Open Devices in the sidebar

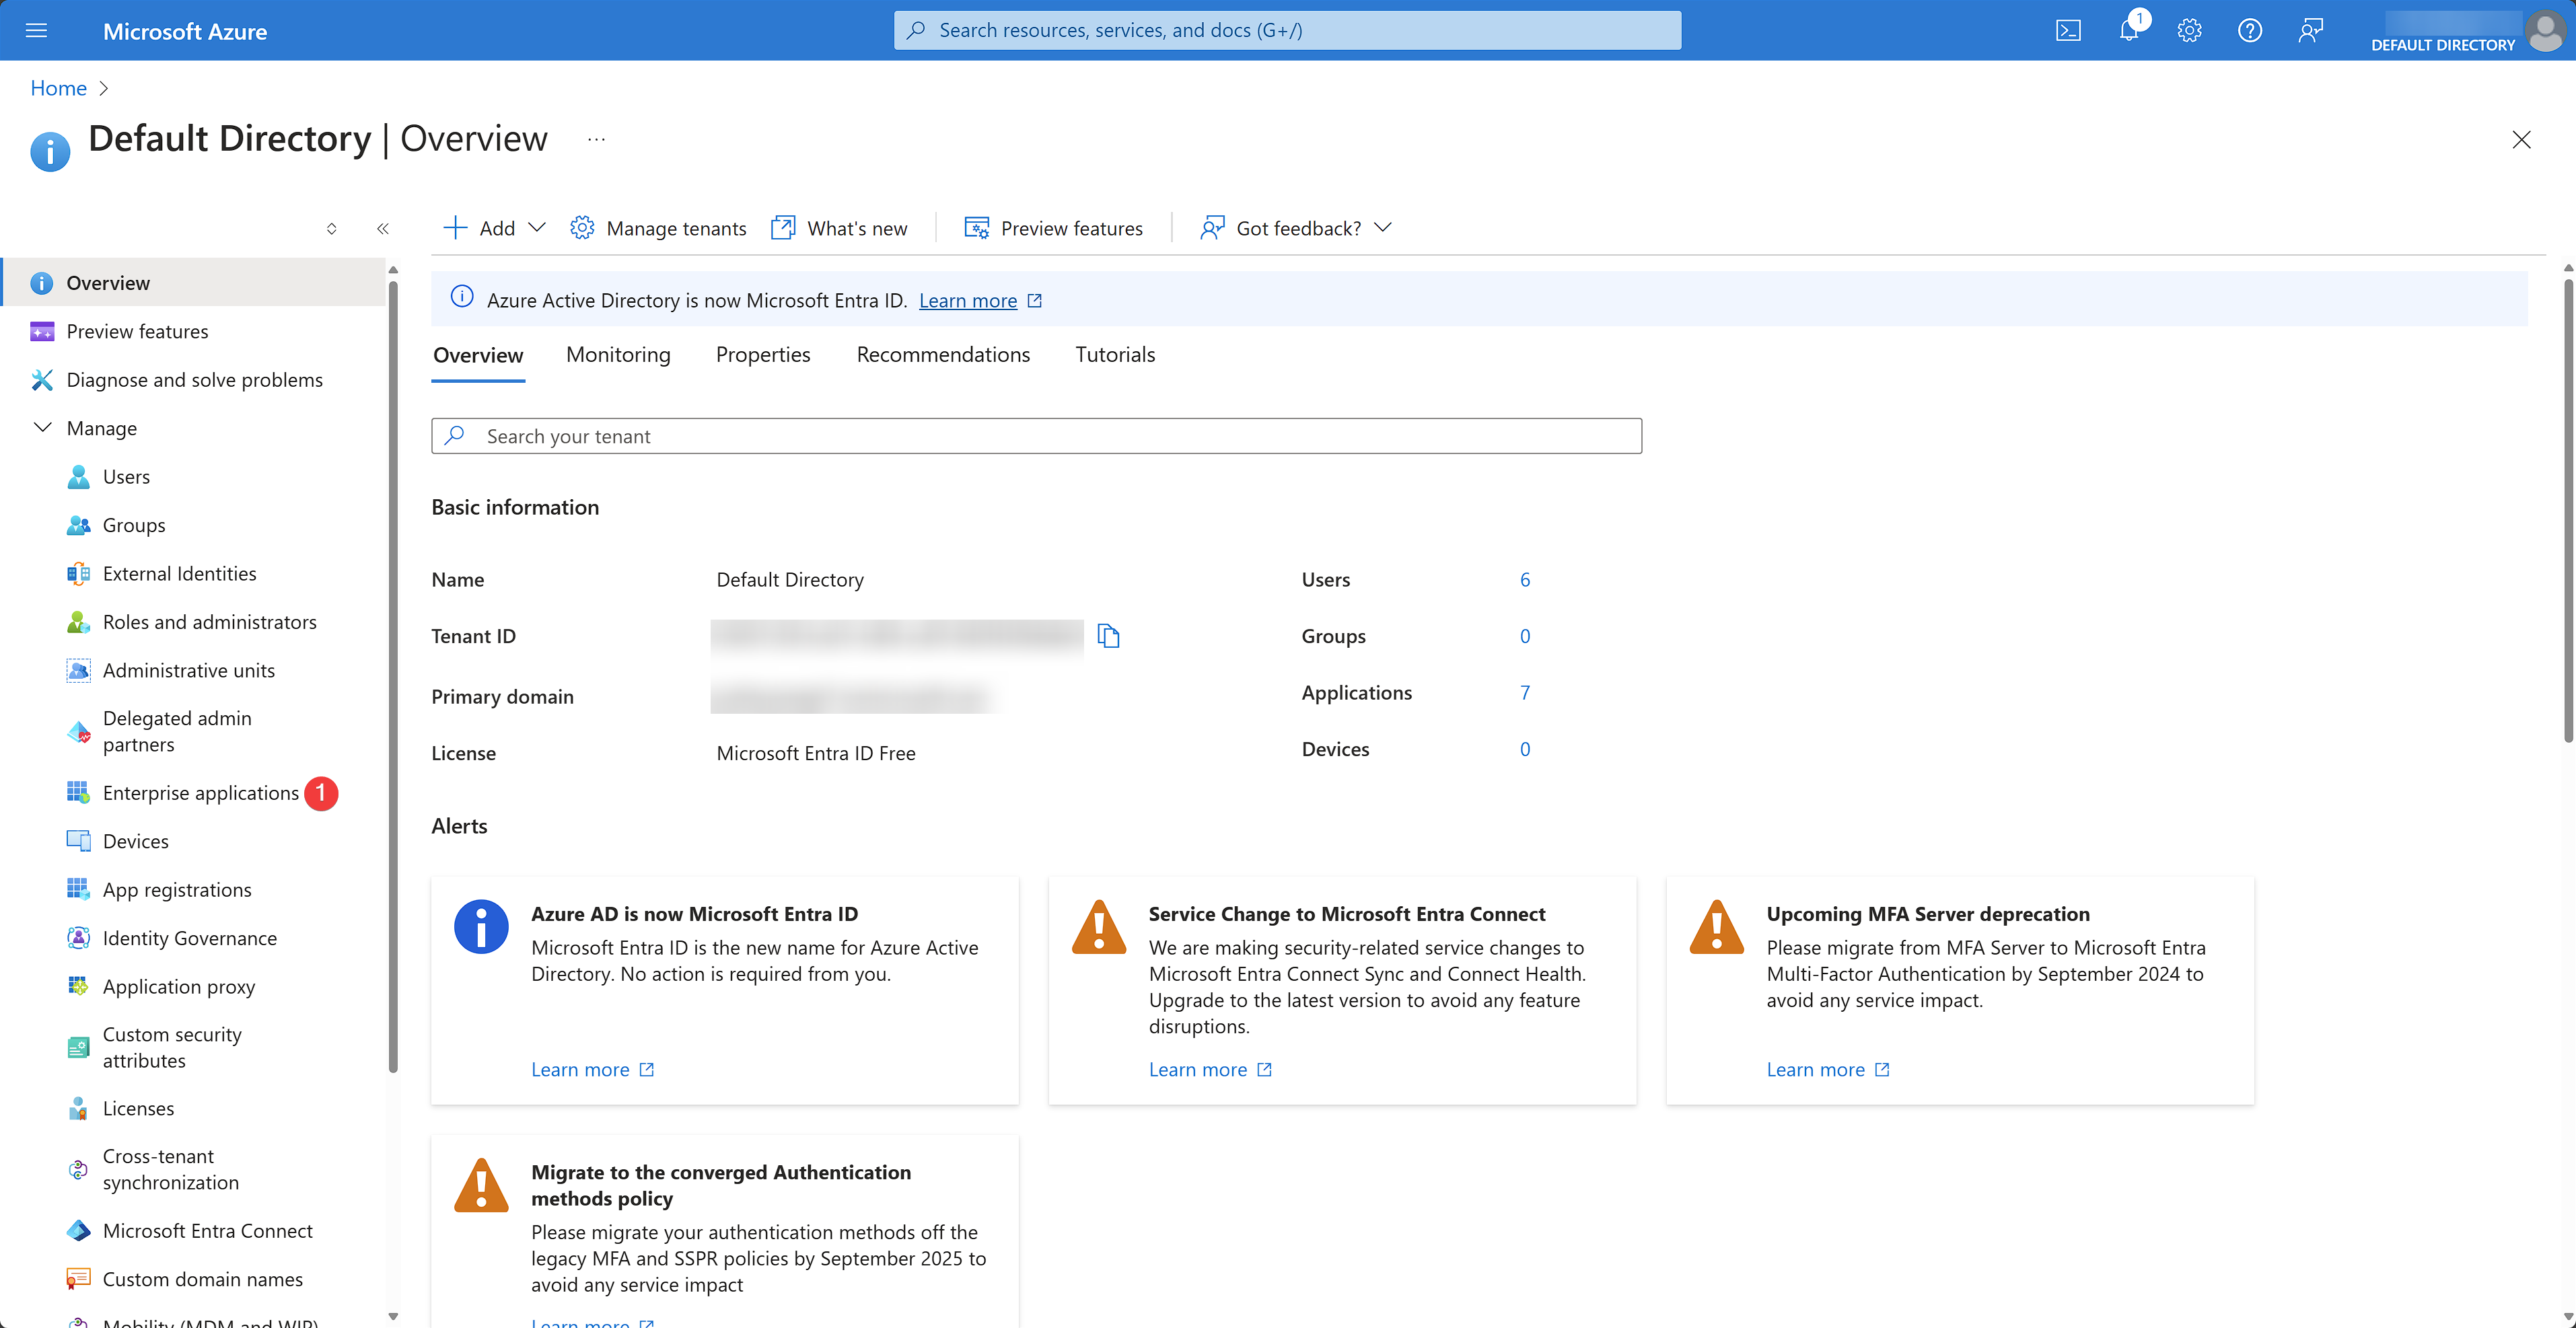135,841
